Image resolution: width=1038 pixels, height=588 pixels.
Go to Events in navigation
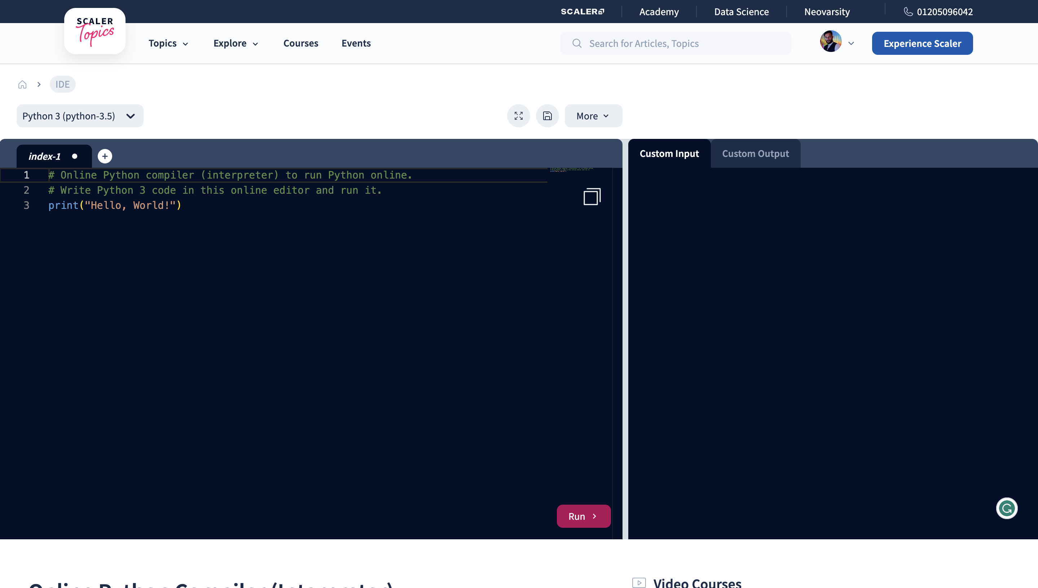tap(356, 43)
